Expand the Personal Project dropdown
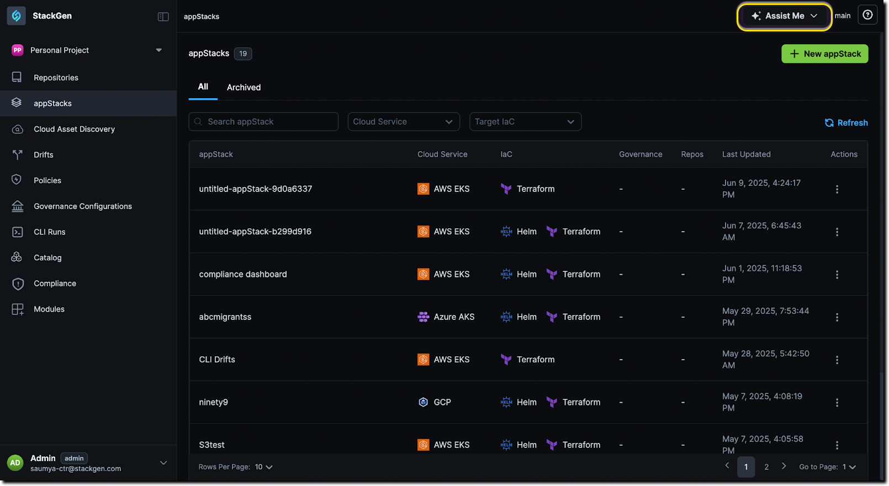Viewport: 889px width, 486px height. point(159,50)
